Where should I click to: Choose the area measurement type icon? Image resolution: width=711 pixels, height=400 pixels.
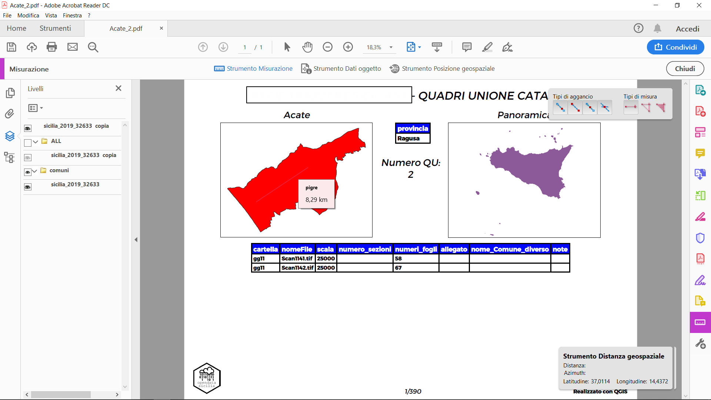[662, 107]
